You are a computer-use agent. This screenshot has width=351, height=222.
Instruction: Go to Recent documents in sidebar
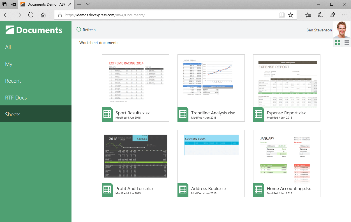(x=13, y=81)
